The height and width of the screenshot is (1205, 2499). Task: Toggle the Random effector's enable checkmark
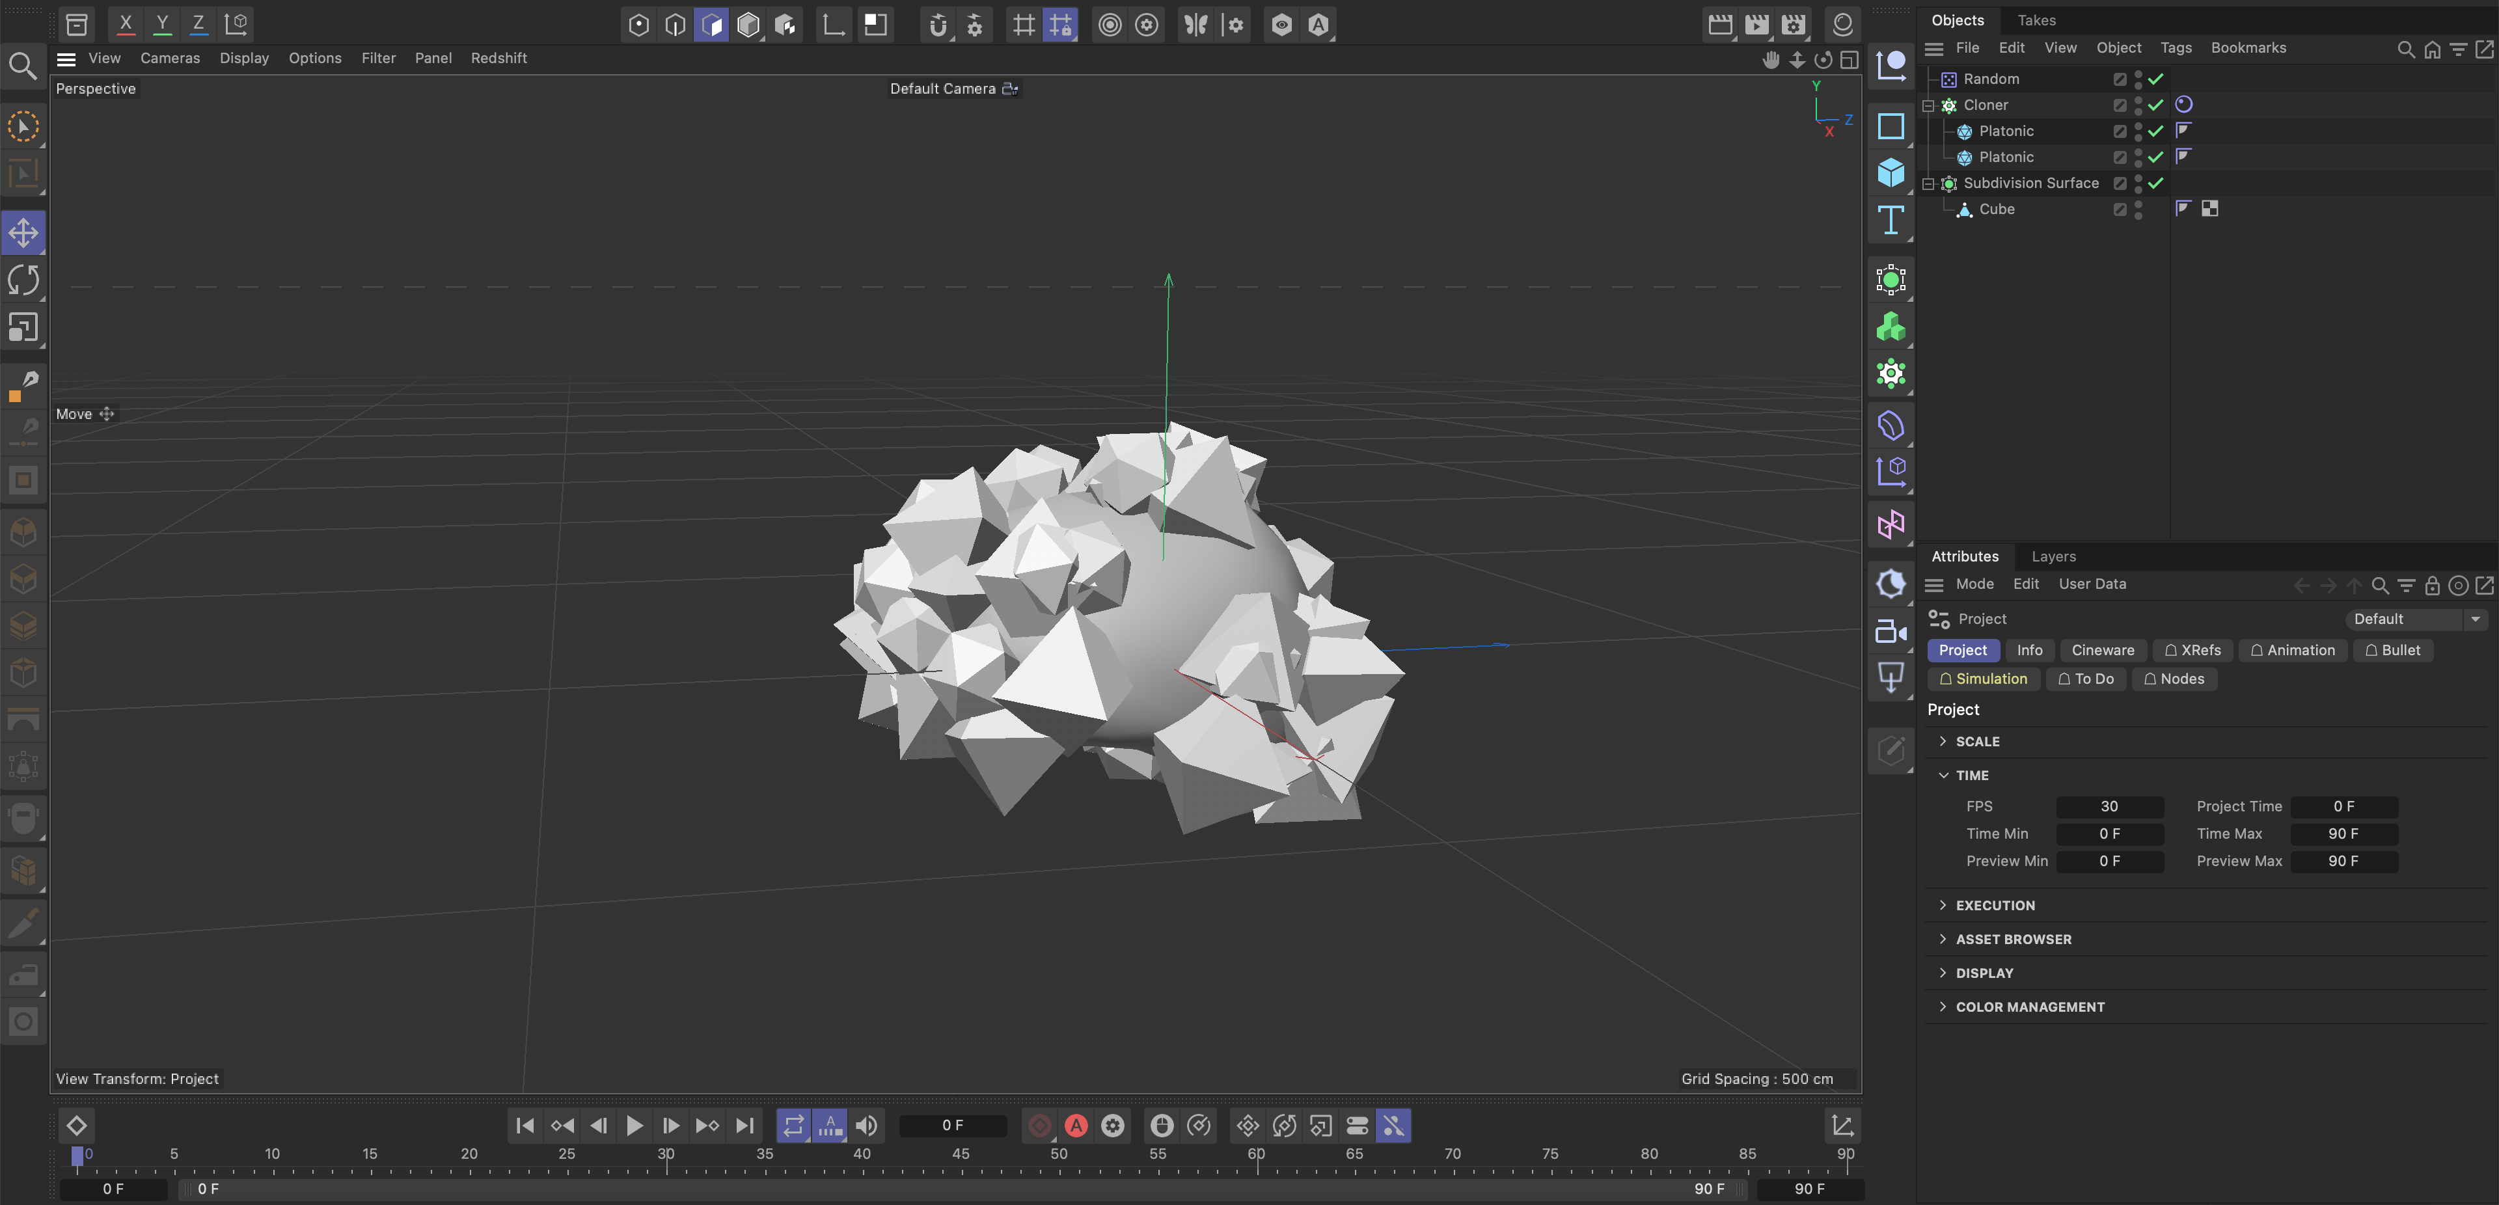2155,79
